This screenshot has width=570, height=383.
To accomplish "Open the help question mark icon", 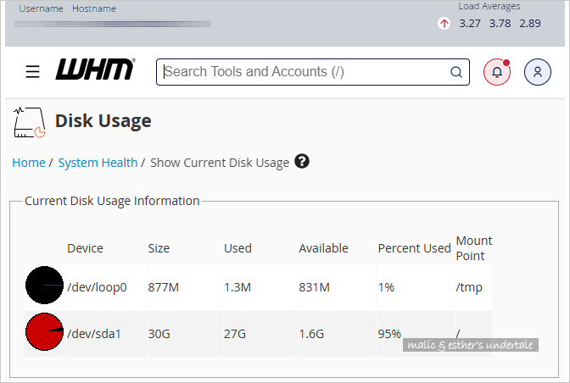I will [302, 162].
